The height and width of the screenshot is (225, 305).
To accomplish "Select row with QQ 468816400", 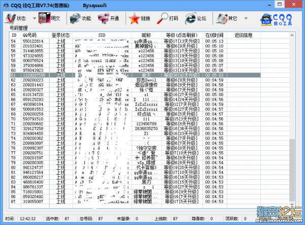I will click(135, 182).
